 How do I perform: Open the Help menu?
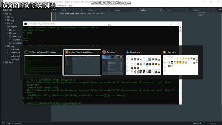70,6
